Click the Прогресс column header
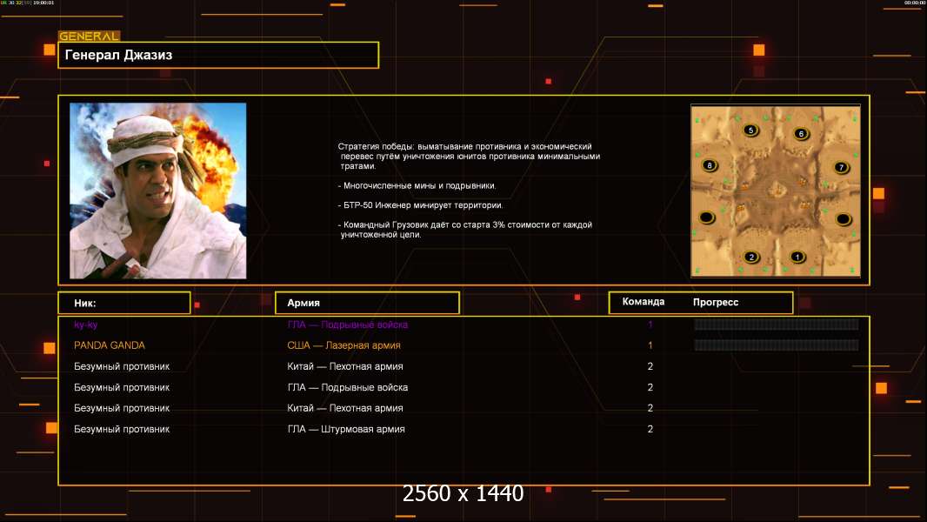This screenshot has height=522, width=927. click(716, 302)
